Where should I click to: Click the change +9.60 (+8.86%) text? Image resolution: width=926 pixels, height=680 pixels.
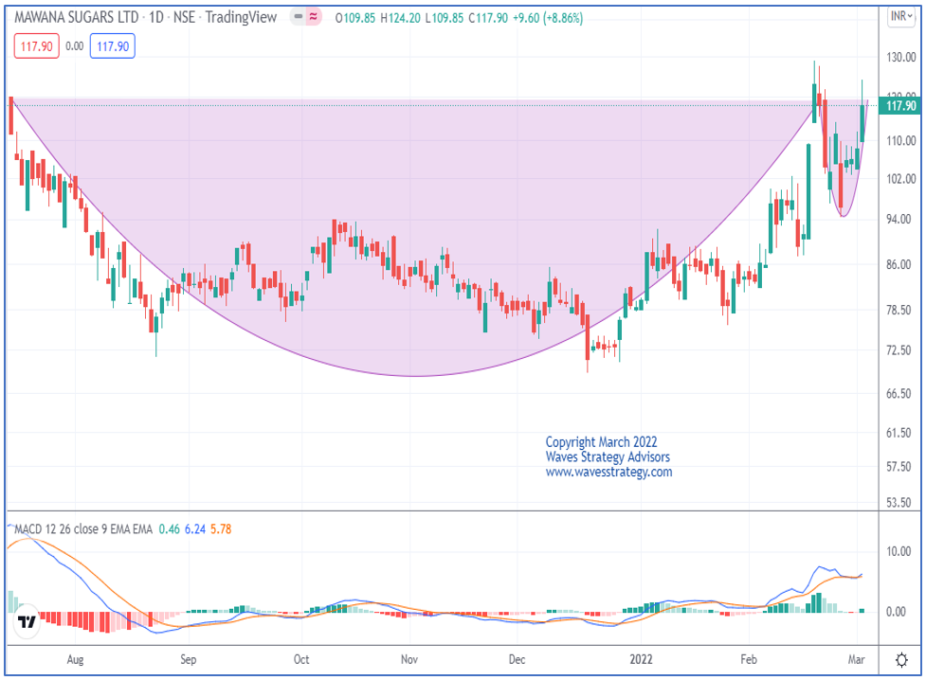click(548, 18)
